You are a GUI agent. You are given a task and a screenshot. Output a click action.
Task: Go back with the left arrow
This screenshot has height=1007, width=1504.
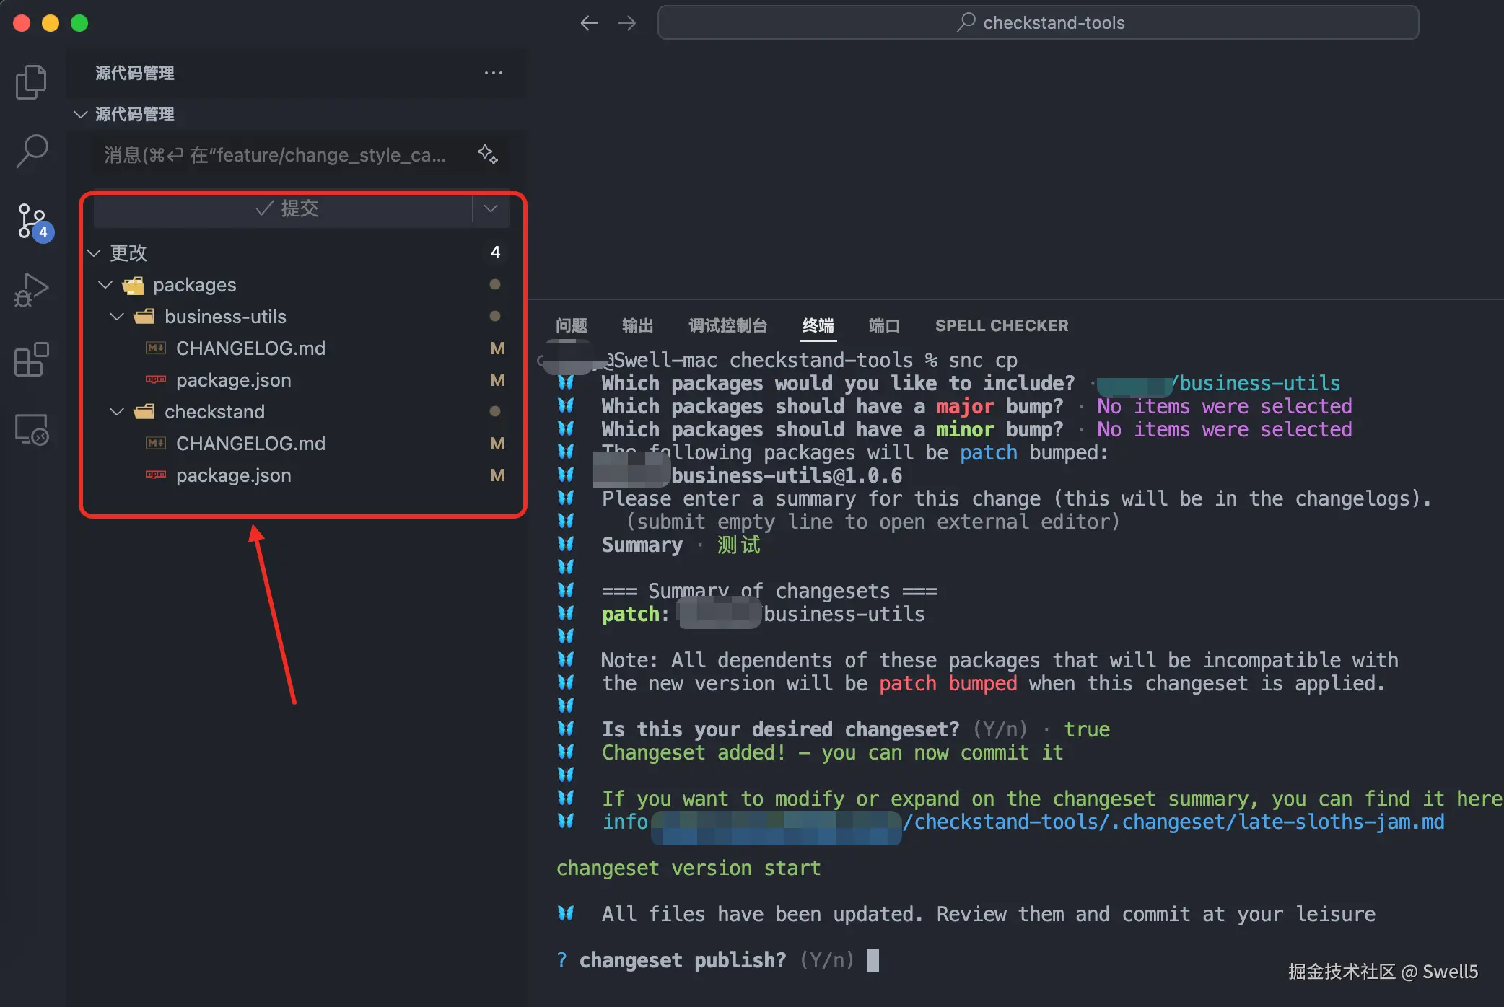(x=589, y=23)
